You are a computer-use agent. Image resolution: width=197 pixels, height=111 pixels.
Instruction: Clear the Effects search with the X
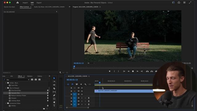coord(29,80)
